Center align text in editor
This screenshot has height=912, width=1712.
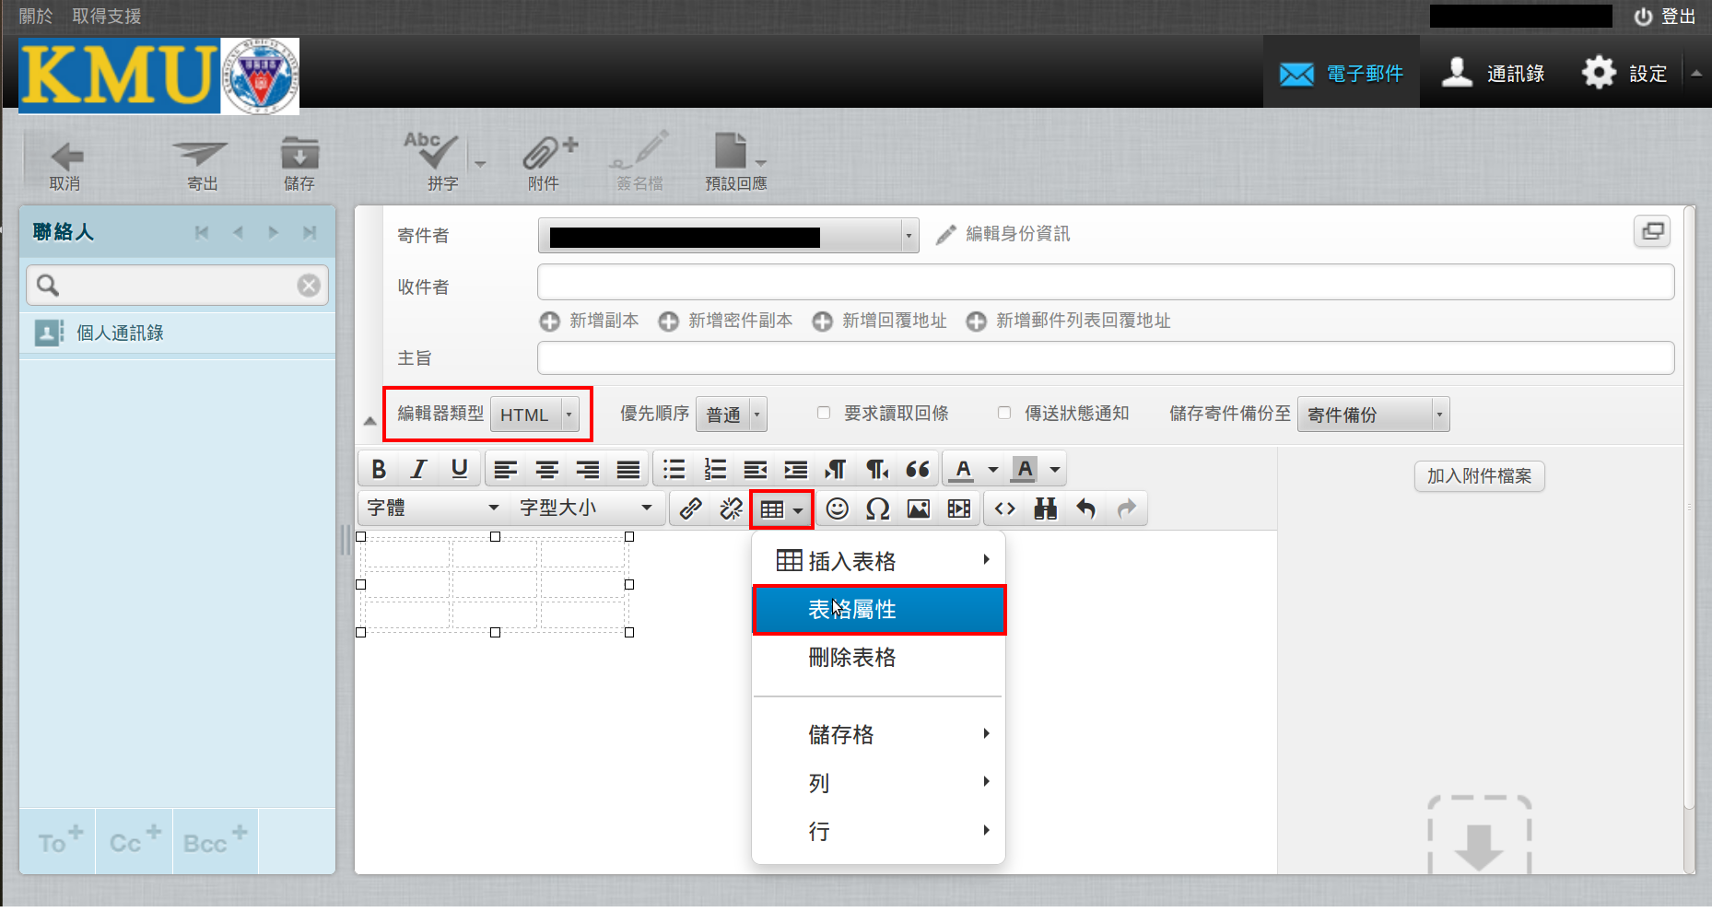click(546, 470)
